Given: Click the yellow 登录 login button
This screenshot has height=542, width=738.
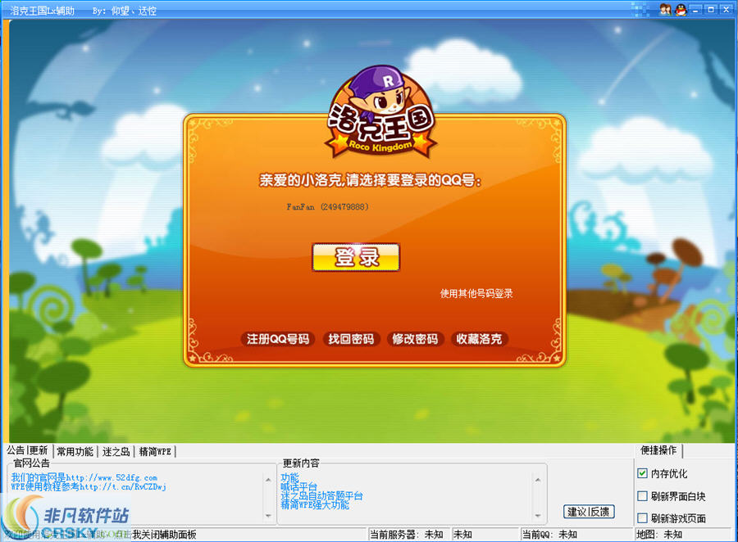Looking at the screenshot, I should coord(356,257).
